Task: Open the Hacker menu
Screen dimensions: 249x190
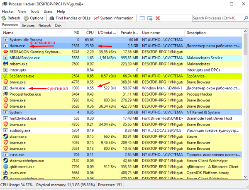Action: pyautogui.click(x=8, y=12)
